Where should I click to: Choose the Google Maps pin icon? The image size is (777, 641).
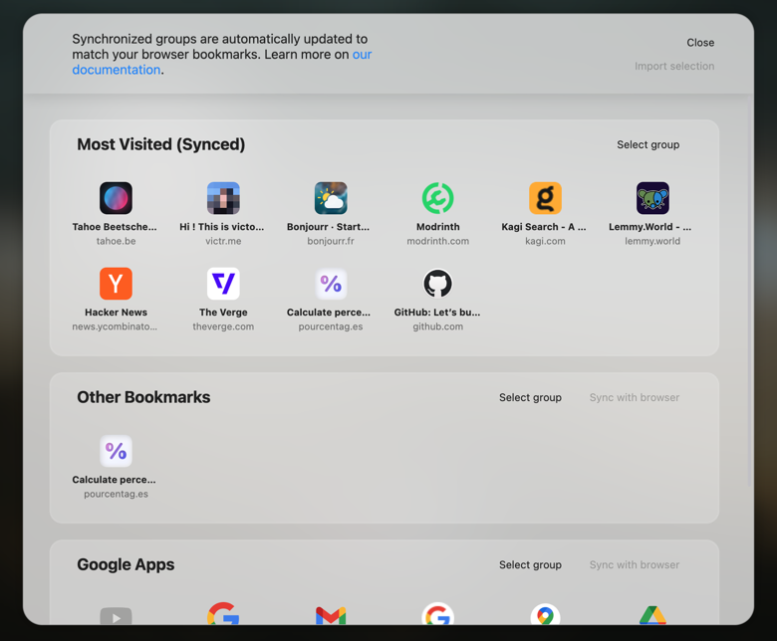pyautogui.click(x=545, y=614)
